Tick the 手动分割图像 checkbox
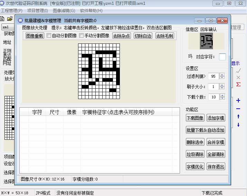The width and height of the screenshot is (247, 196). click(x=82, y=36)
